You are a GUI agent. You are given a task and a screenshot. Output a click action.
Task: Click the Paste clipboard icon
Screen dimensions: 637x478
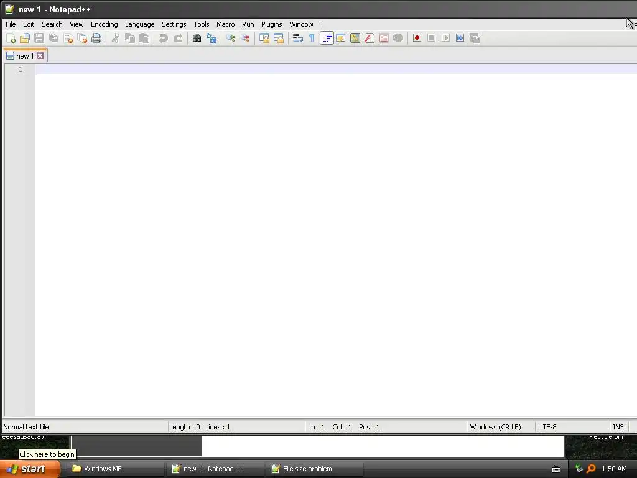[x=144, y=38]
